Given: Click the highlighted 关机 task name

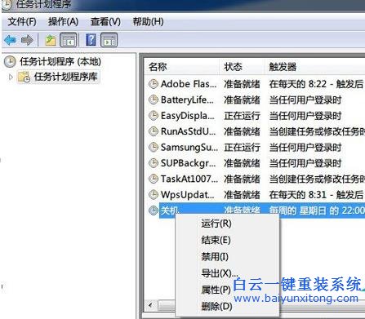Looking at the screenshot, I should [170, 210].
